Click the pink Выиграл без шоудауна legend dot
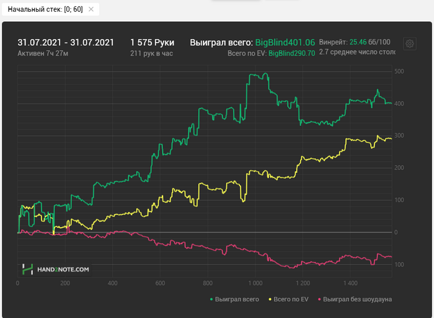Viewport: 434px width, 318px height. [319, 299]
